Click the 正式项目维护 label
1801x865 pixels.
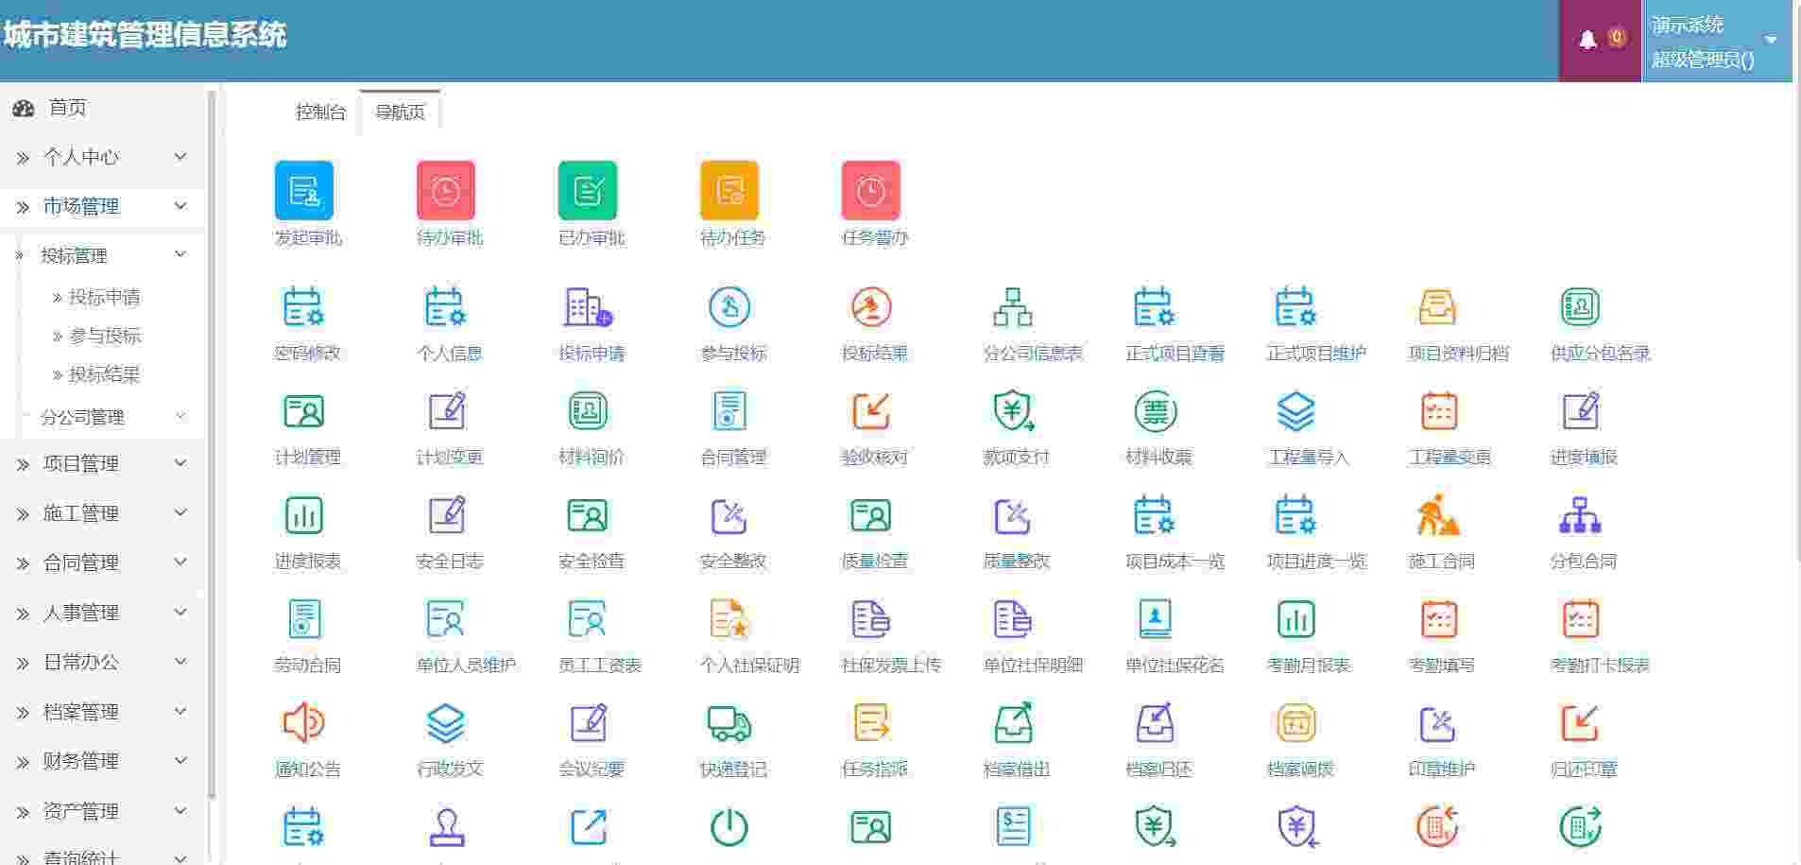click(x=1316, y=354)
